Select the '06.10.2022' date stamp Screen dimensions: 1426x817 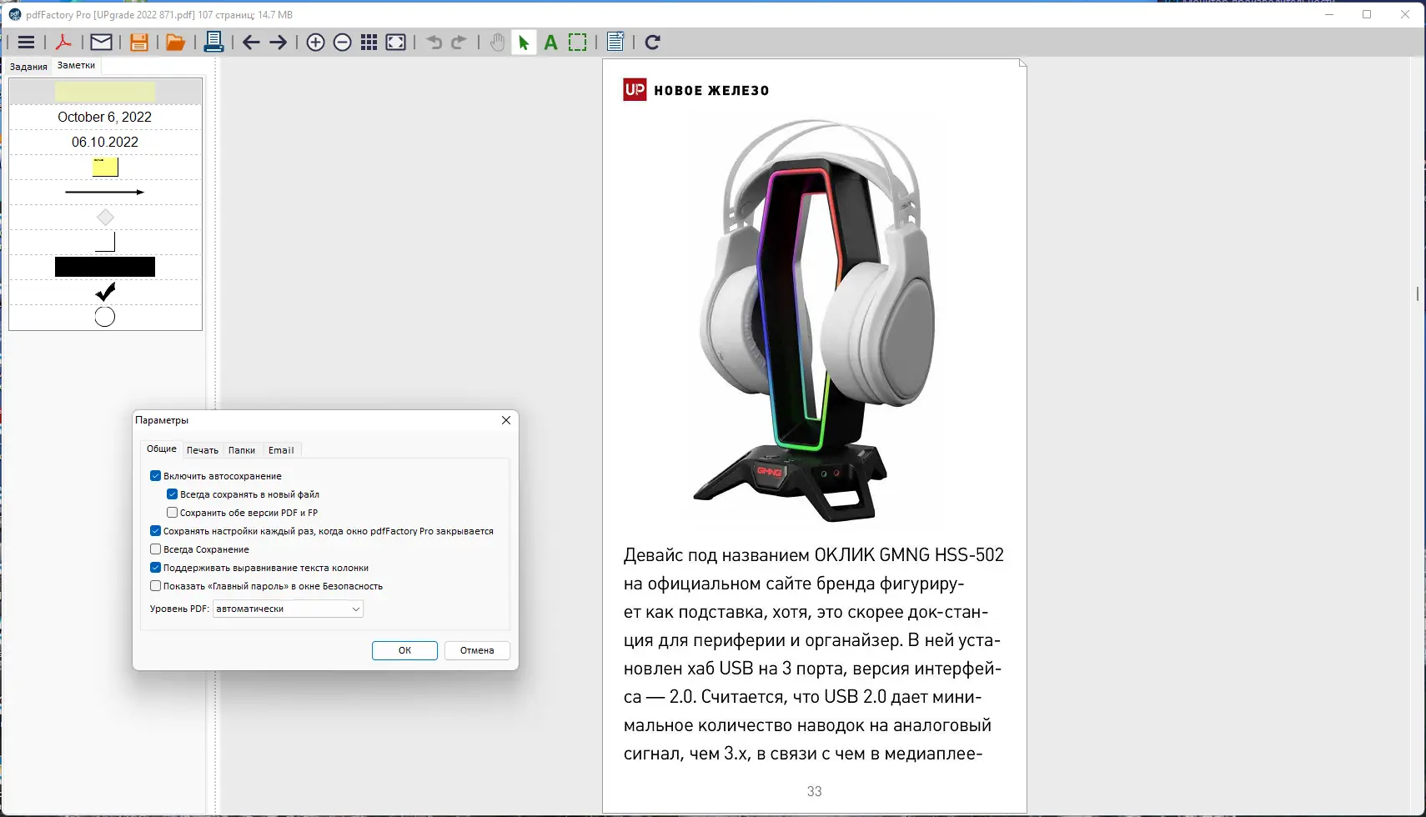click(x=105, y=143)
